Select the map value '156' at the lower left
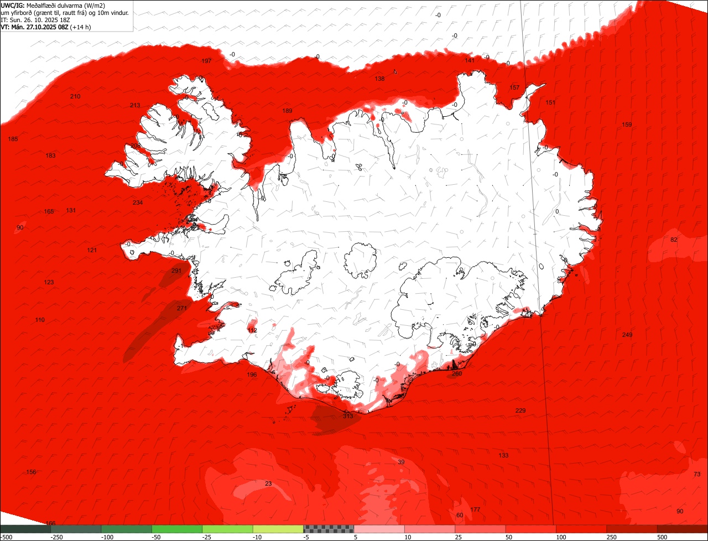 pos(31,472)
